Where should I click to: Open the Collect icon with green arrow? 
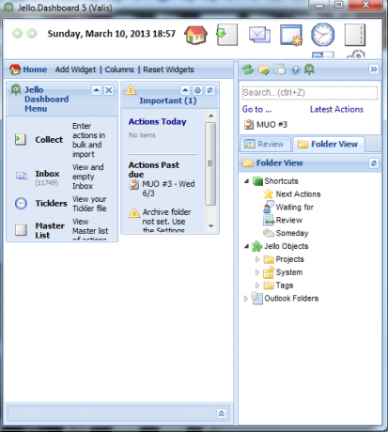coord(226,35)
